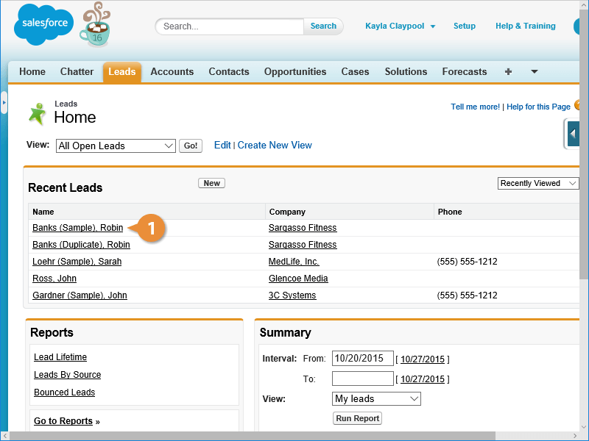The width and height of the screenshot is (589, 441).
Task: Click the vertical scrollbar thumb
Action: (584, 143)
